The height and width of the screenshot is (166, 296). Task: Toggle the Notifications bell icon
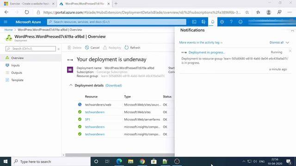213,22
